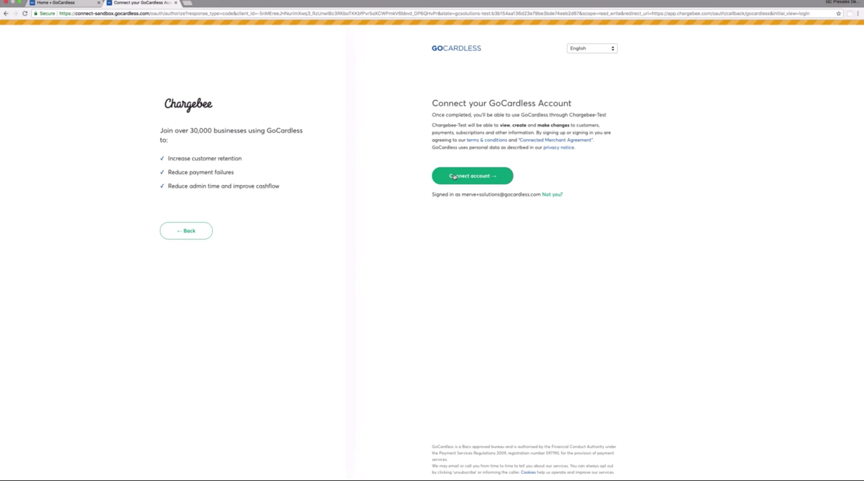Open the English language dropdown
Image resolution: width=864 pixels, height=481 pixels.
pos(592,48)
